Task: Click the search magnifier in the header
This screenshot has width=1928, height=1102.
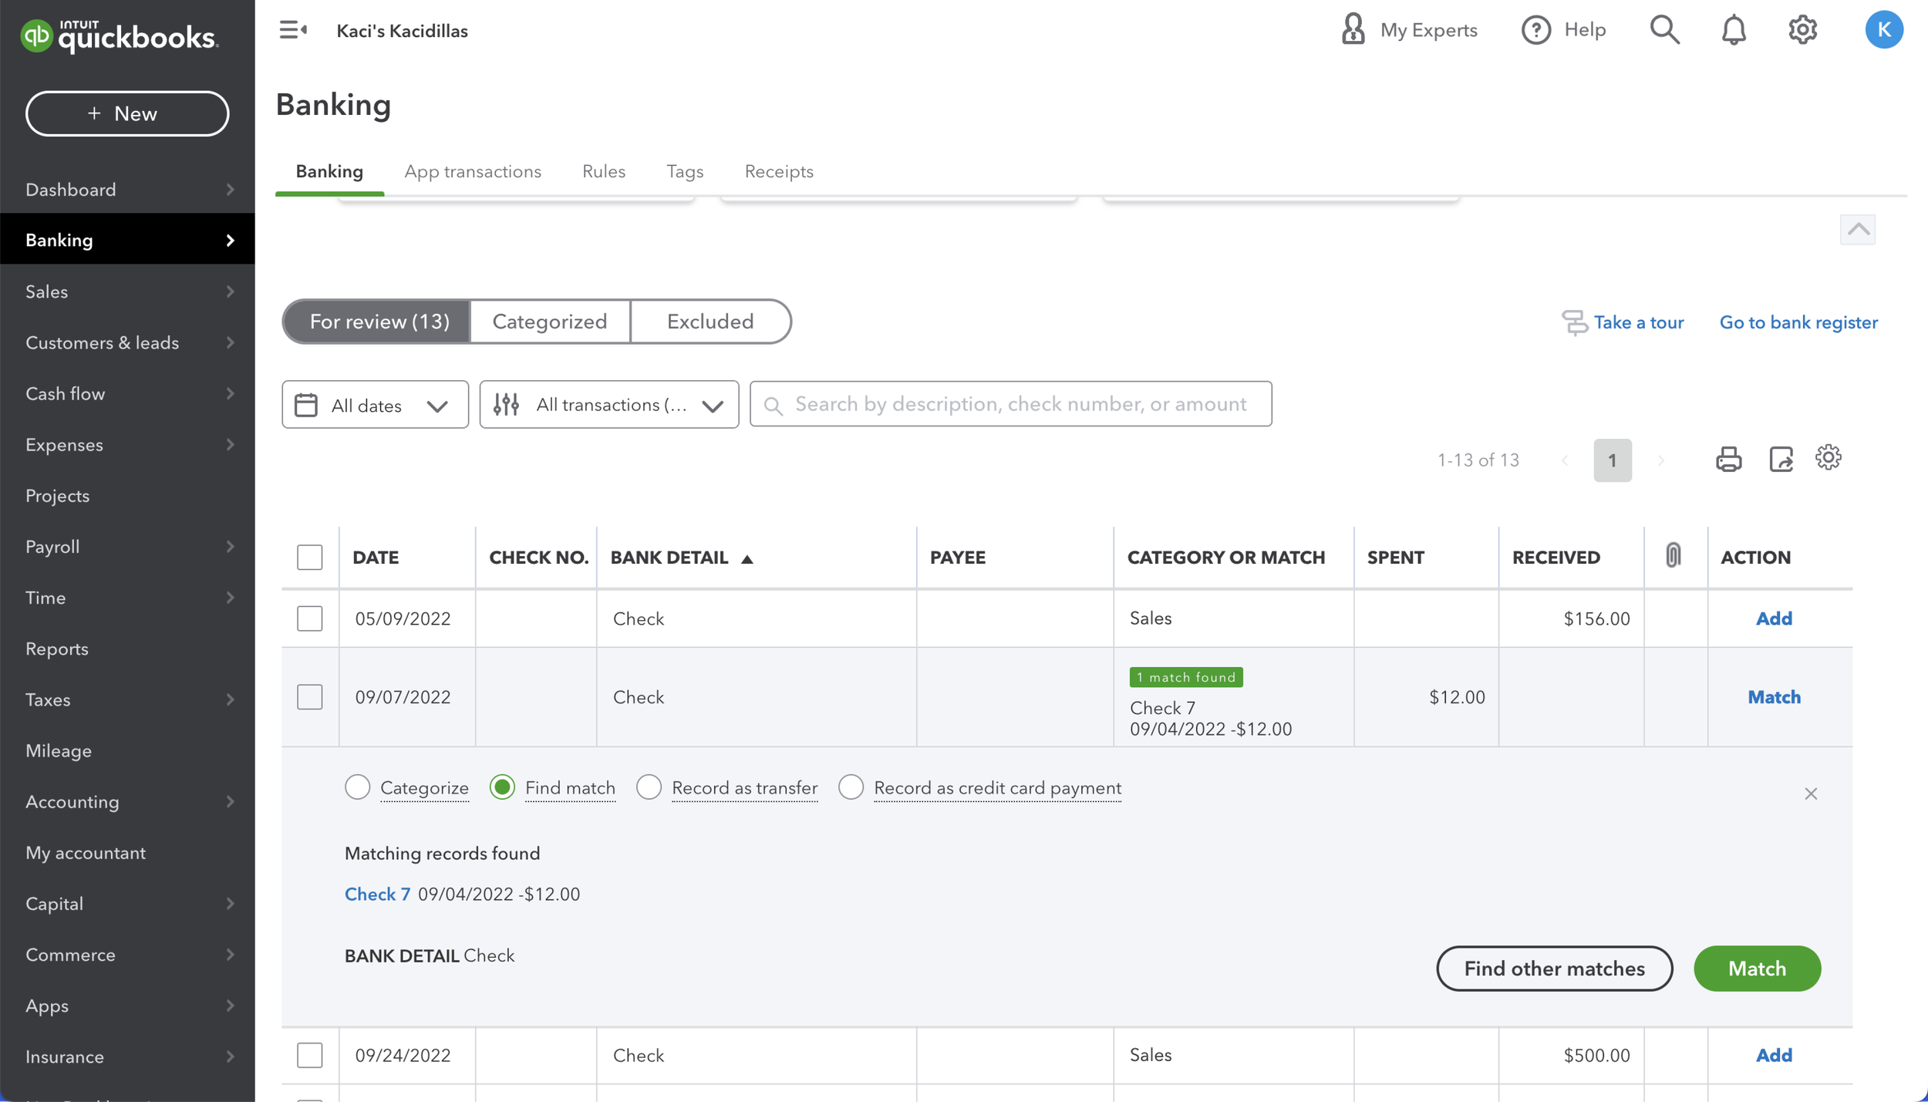Action: (x=1664, y=30)
